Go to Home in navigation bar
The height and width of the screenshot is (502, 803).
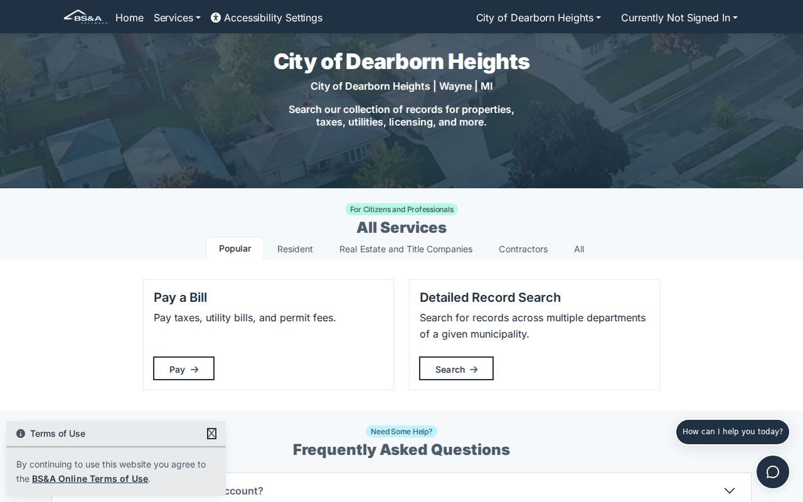coord(129,18)
